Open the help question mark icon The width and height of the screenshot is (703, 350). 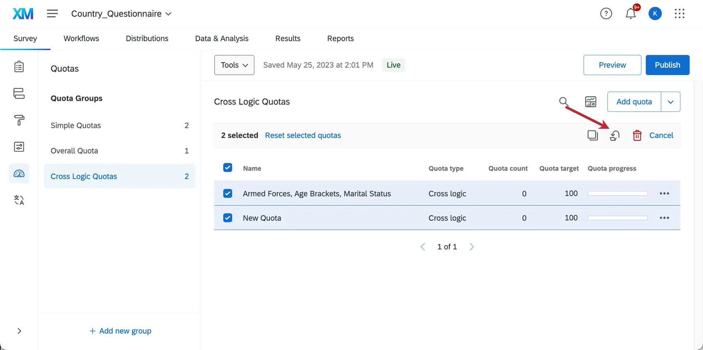[x=606, y=14]
